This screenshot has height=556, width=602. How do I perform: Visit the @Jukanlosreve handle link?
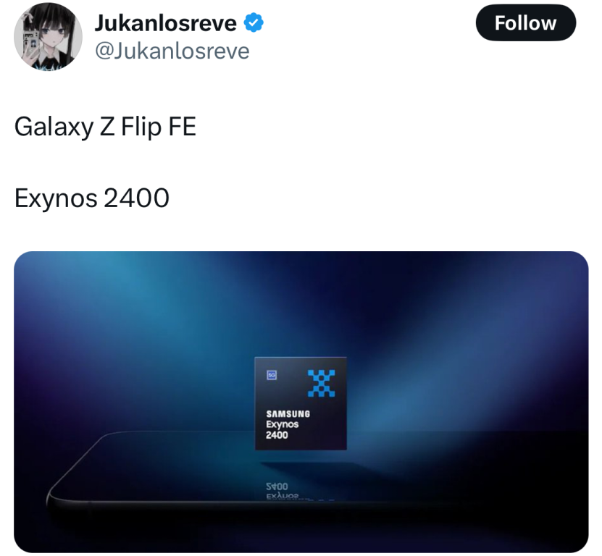pyautogui.click(x=172, y=51)
